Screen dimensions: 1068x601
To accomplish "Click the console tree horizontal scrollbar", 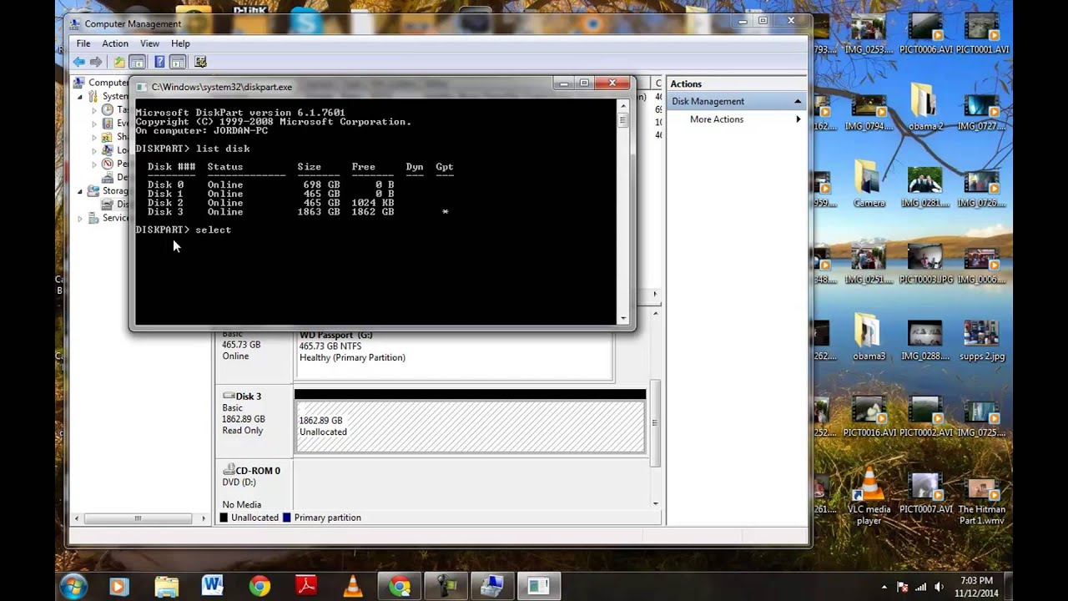I will 138,518.
